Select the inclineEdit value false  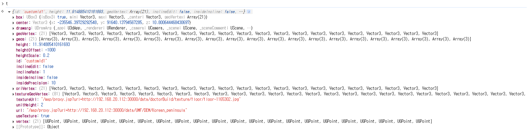[x=48, y=67]
